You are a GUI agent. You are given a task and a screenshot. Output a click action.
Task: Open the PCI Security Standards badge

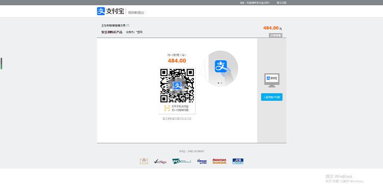[x=181, y=161]
